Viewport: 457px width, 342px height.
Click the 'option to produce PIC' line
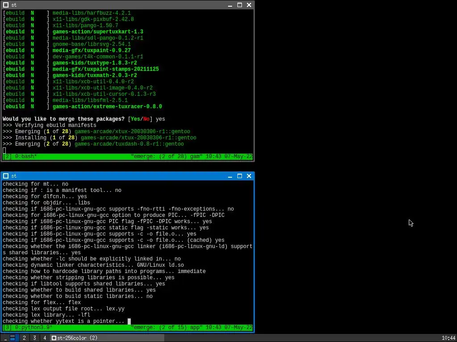[114, 215]
